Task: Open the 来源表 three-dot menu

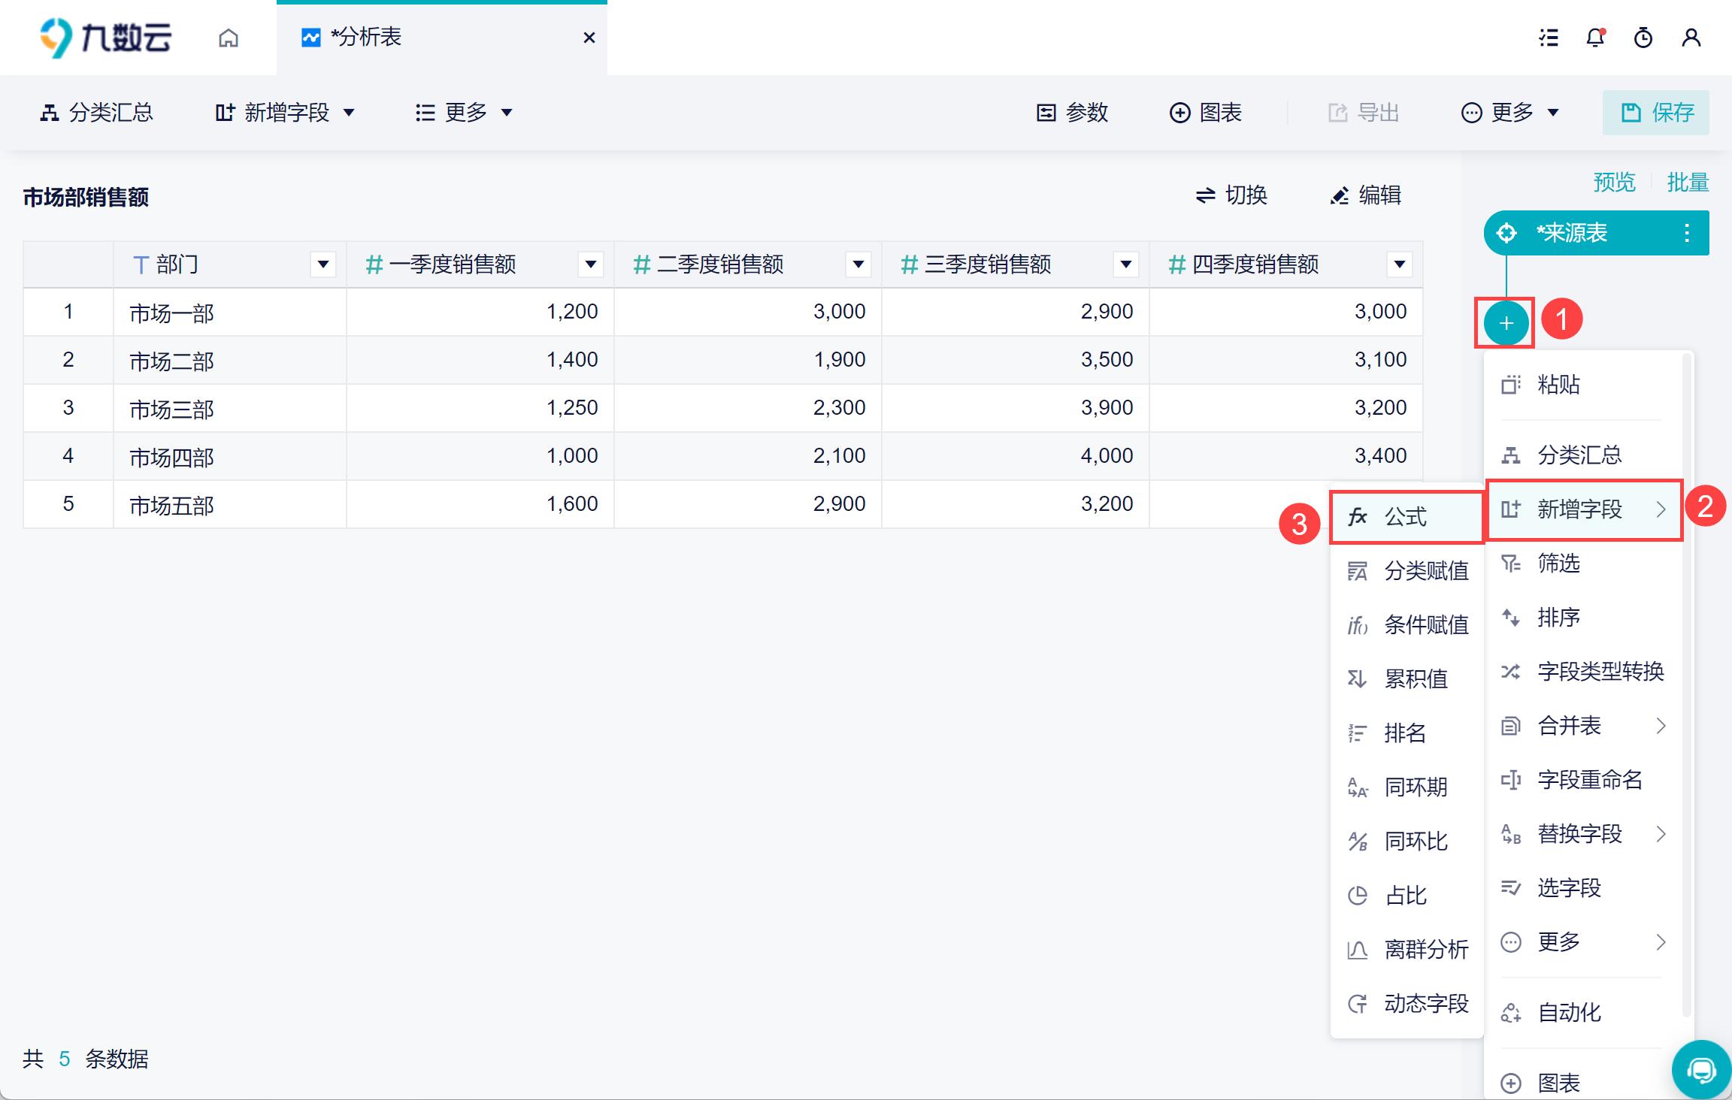Action: point(1687,233)
